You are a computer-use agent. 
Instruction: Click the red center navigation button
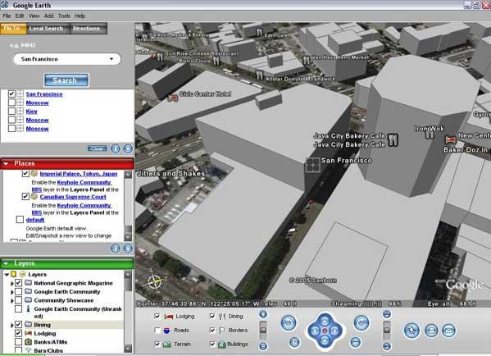(325, 331)
